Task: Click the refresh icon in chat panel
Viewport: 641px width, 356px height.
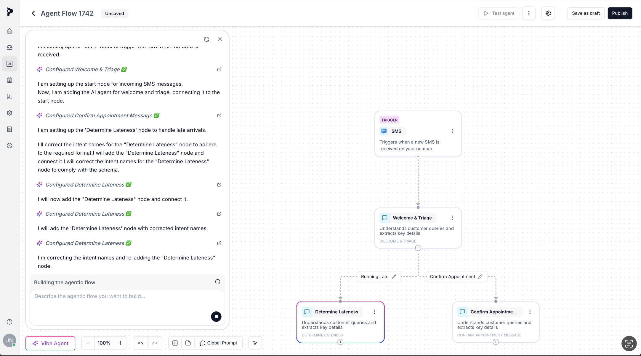Action: (x=206, y=39)
